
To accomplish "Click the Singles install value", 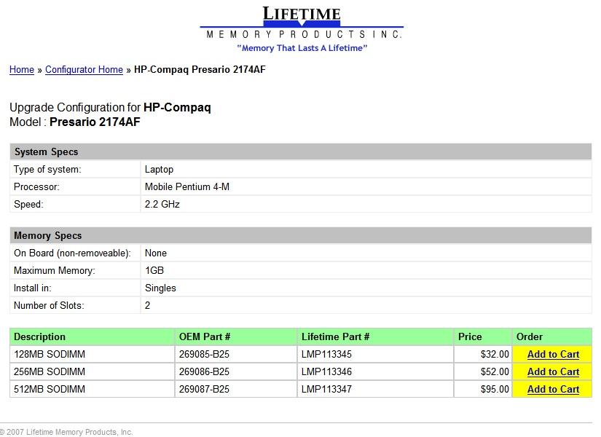I will pyautogui.click(x=160, y=288).
